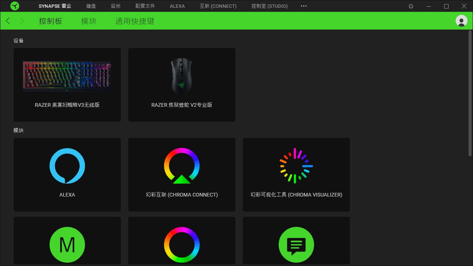Open the ALEXA top tab
Screen dimensions: 473x266
[x=177, y=6]
